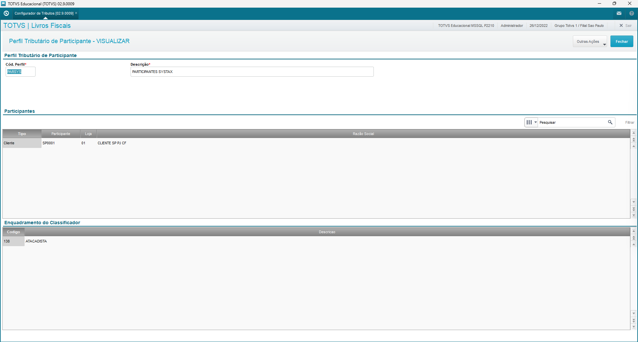
Task: Click the '26/12/2022' date label
Action: point(538,26)
